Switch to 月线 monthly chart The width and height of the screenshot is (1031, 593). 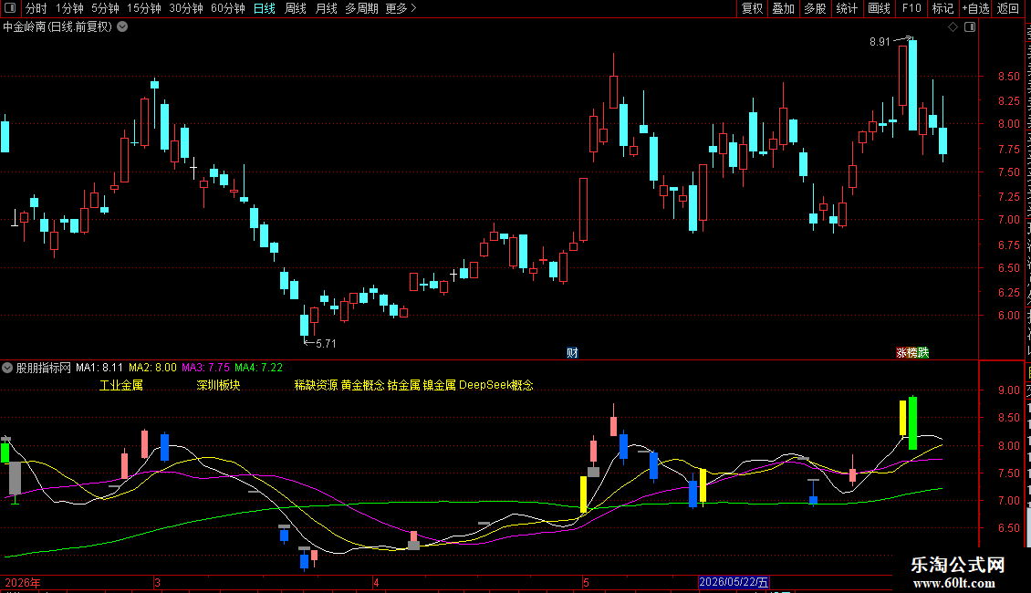point(326,8)
